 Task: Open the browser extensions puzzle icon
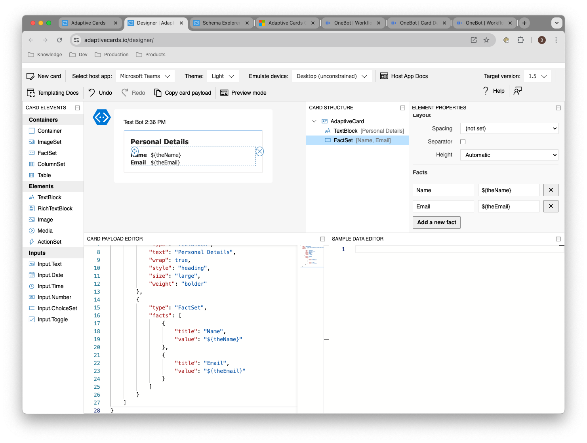click(520, 40)
